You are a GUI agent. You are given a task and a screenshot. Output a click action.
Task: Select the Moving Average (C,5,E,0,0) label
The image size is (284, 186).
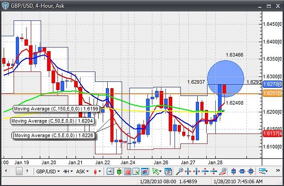point(54,136)
